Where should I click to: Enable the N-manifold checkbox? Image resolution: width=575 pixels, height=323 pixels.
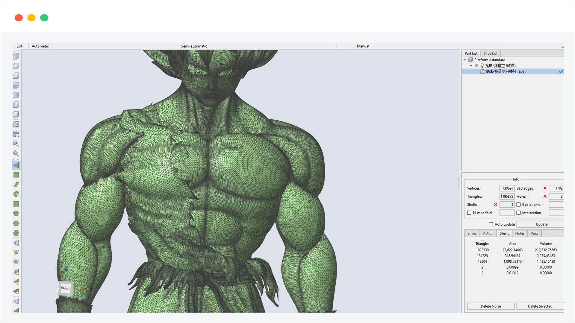469,213
